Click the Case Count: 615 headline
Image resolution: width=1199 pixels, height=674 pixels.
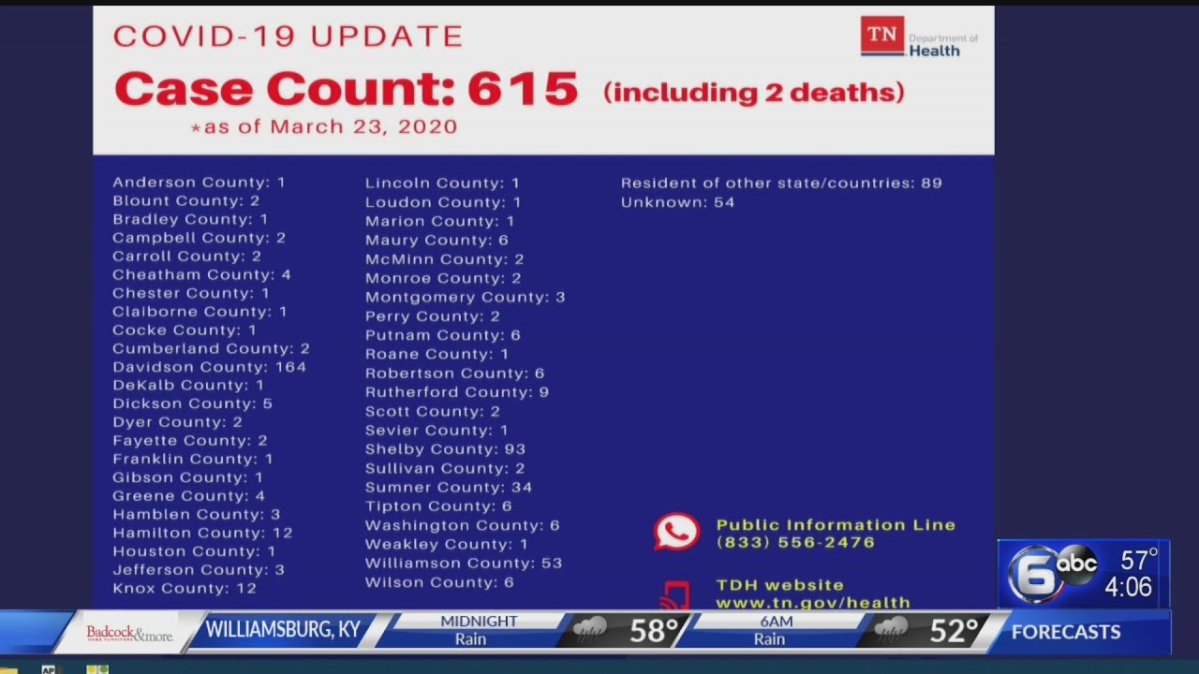[346, 89]
